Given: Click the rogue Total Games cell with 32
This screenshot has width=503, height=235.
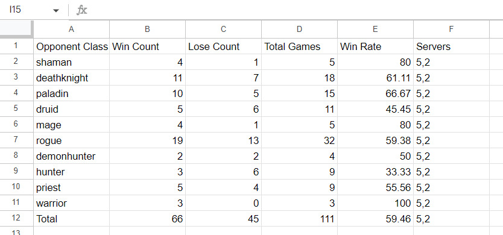Looking at the screenshot, I should pyautogui.click(x=300, y=140).
